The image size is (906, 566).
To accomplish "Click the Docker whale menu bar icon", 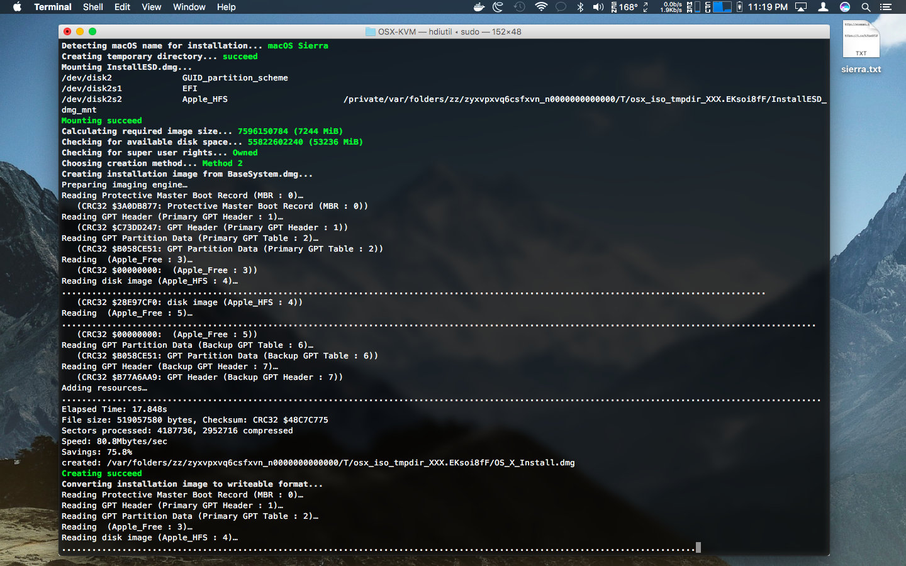I will pos(479,7).
